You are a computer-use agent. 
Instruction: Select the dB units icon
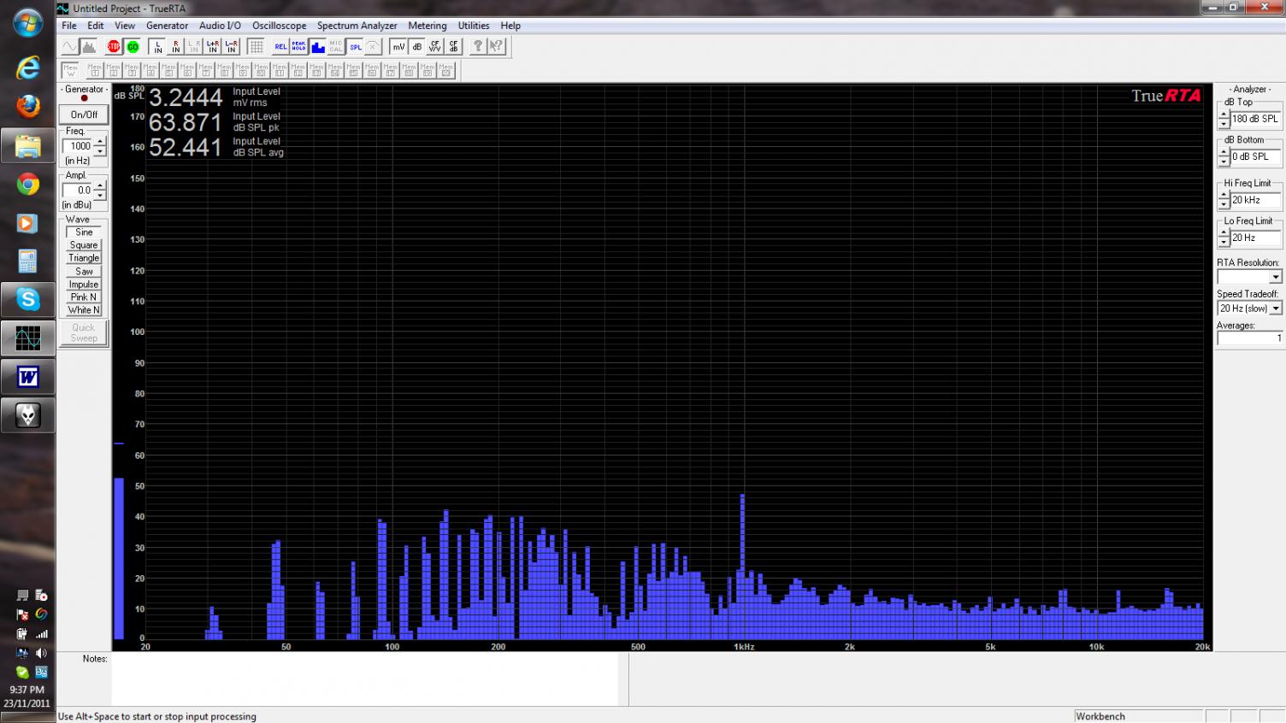click(416, 46)
